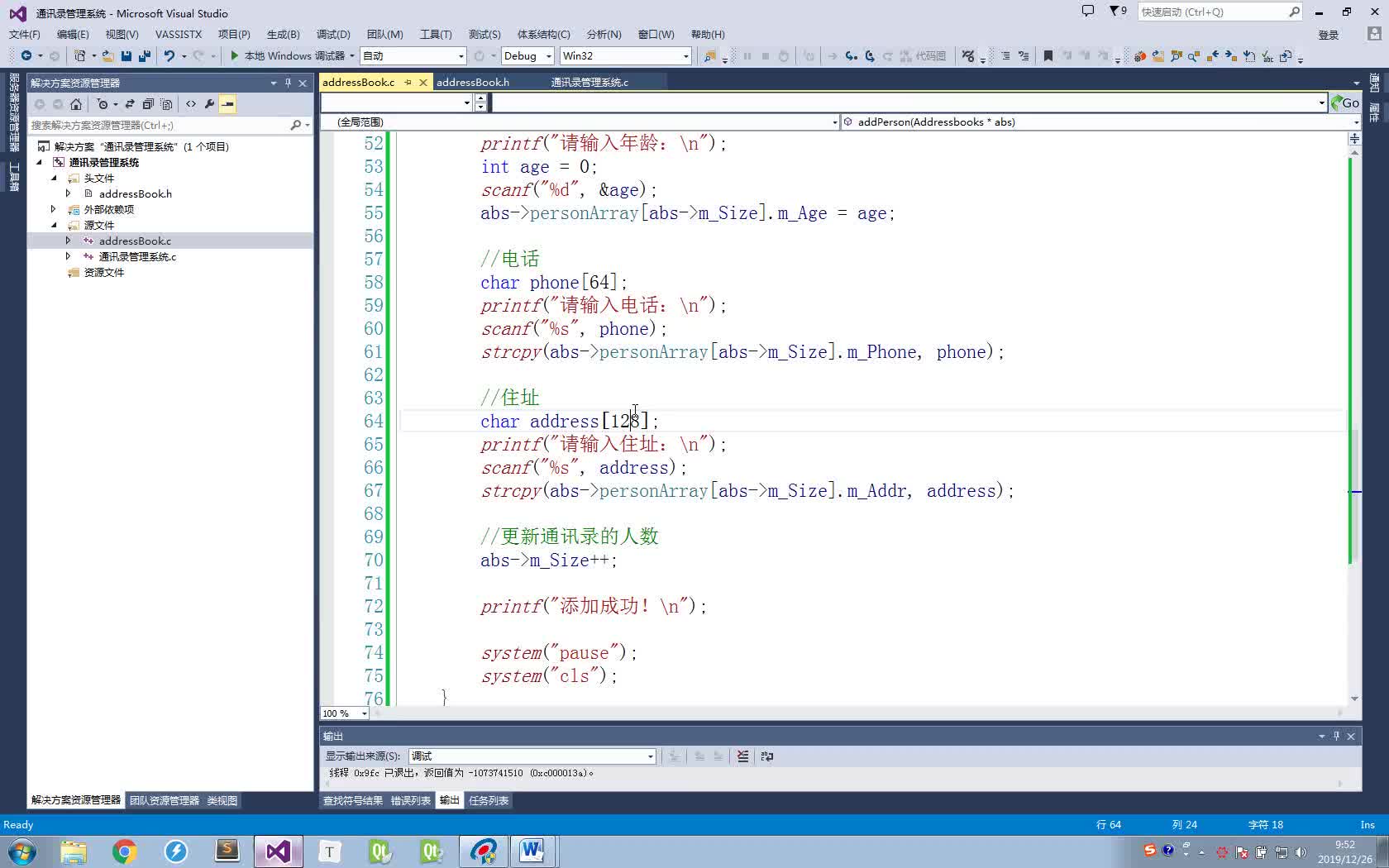Open the 调试(D) menu
This screenshot has width=1389, height=868.
(x=333, y=34)
